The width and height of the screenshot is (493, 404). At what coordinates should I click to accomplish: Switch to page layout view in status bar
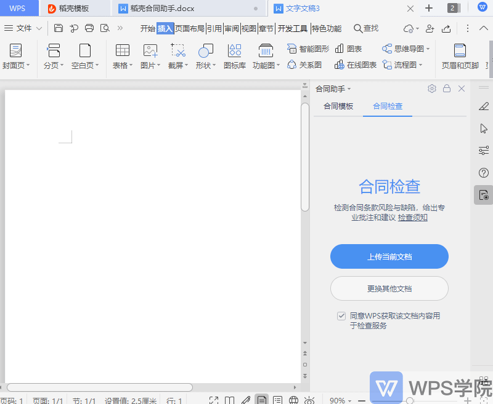click(261, 400)
